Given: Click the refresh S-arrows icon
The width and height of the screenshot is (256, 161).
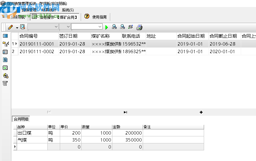Looking at the screenshot, I should [131, 27].
